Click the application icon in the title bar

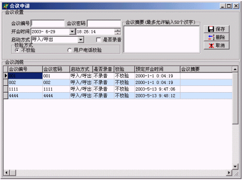(x=6, y=6)
